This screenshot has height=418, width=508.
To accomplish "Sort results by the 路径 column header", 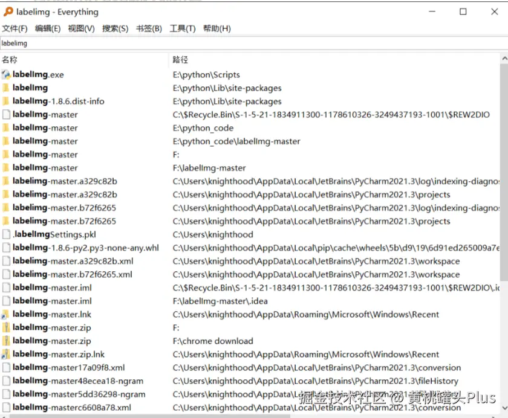I will click(334, 60).
